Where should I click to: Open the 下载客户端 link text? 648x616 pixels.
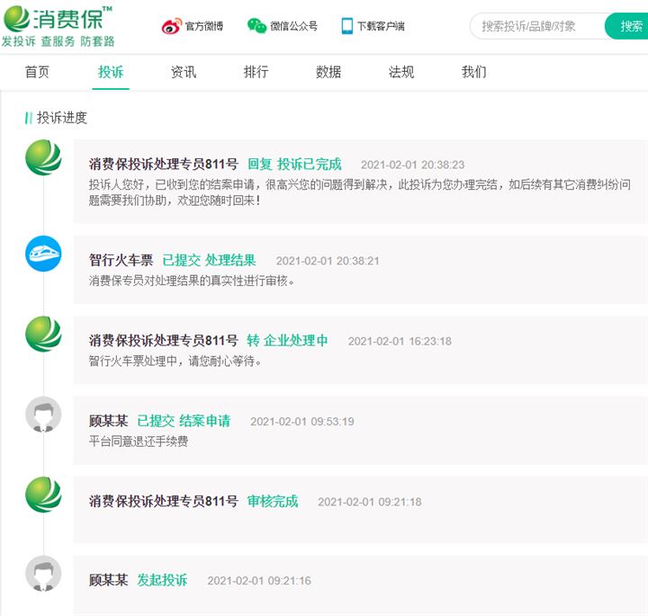pos(381,26)
